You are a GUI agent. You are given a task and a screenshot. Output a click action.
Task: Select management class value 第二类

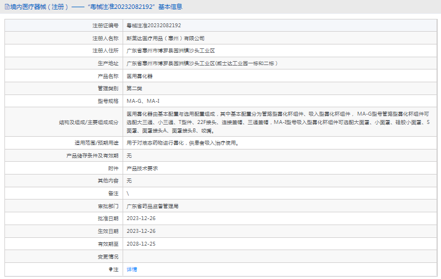[x=134, y=88]
